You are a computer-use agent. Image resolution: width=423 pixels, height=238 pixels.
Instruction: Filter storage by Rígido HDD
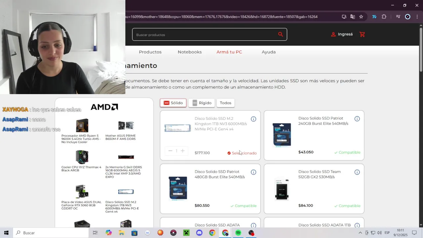202,103
